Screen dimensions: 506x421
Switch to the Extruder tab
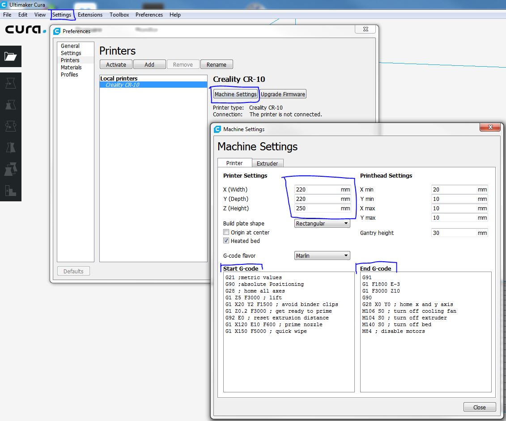[x=267, y=163]
